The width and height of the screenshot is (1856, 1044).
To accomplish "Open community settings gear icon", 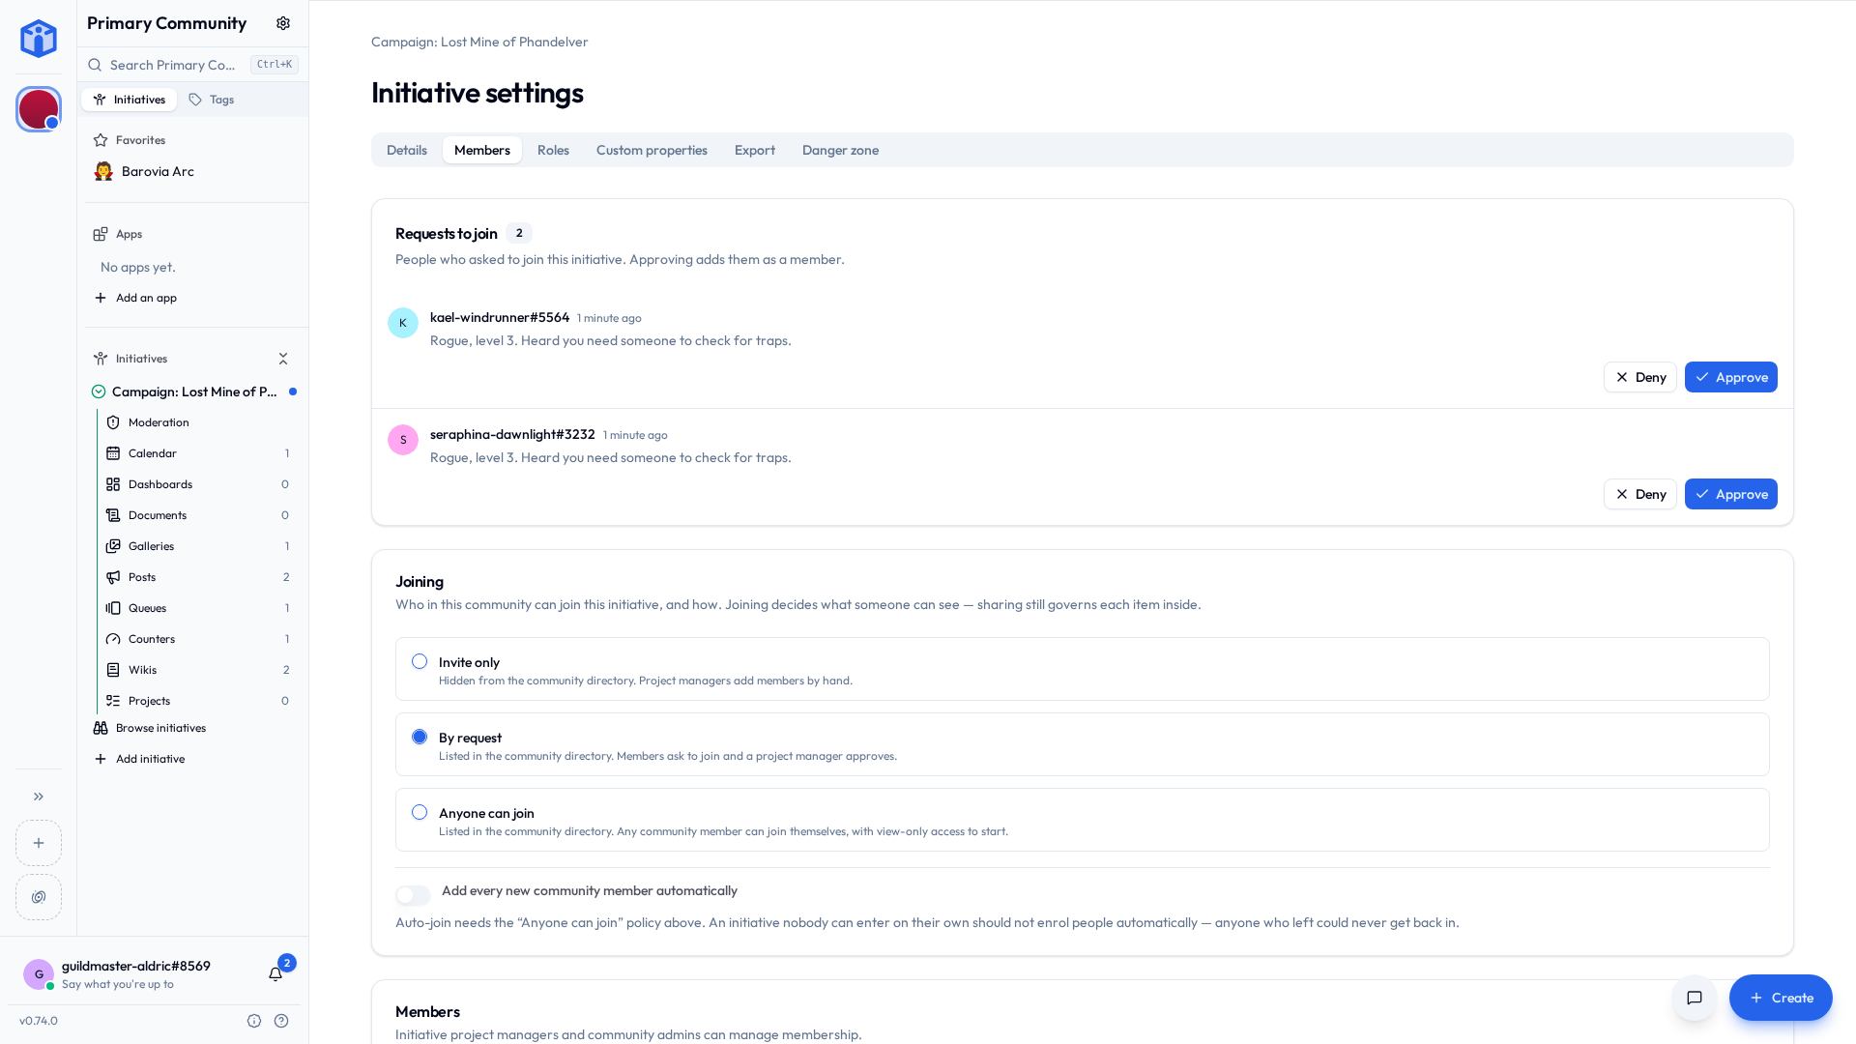I will [283, 23].
